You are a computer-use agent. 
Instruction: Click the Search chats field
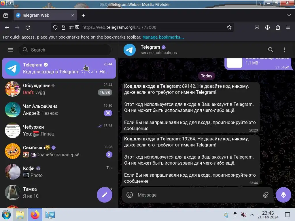[x=65, y=50]
